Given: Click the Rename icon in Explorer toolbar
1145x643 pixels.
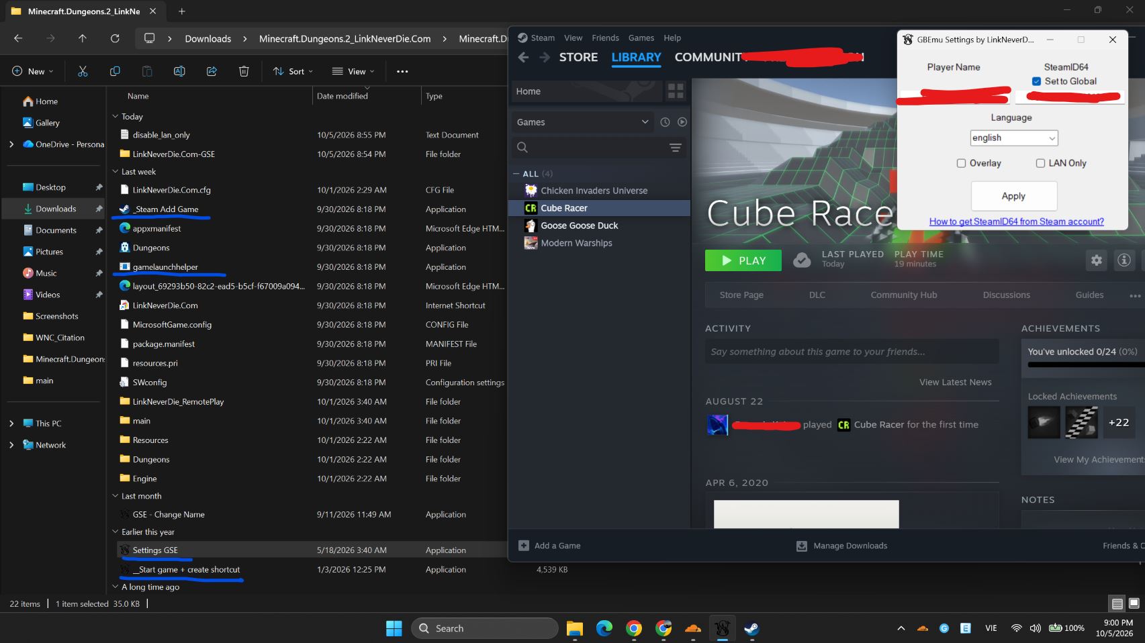Looking at the screenshot, I should (179, 71).
